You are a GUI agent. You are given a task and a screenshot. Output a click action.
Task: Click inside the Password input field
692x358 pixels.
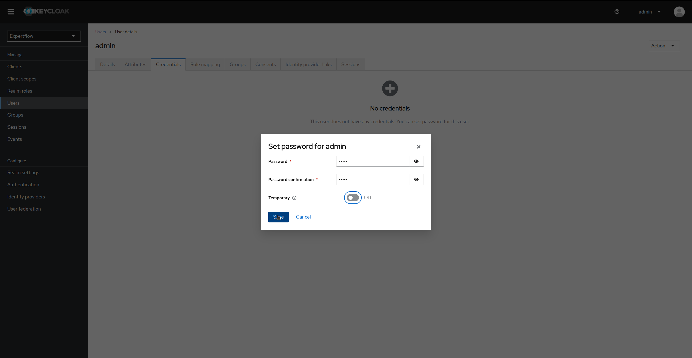(x=372, y=161)
